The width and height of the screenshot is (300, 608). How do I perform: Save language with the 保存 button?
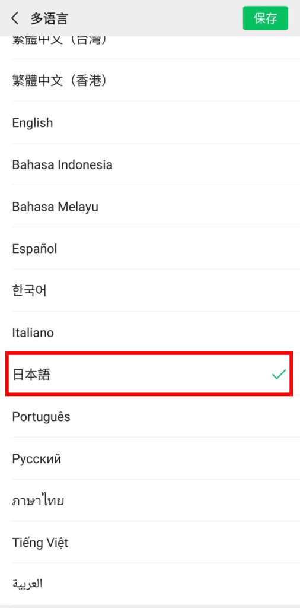pyautogui.click(x=265, y=18)
